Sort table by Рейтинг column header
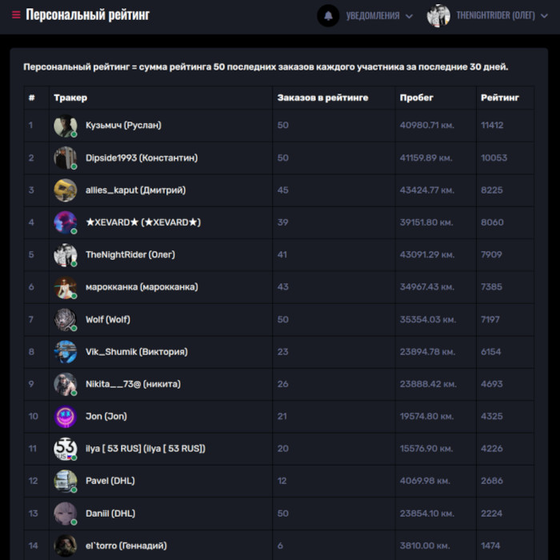The width and height of the screenshot is (560, 560). pyautogui.click(x=500, y=98)
